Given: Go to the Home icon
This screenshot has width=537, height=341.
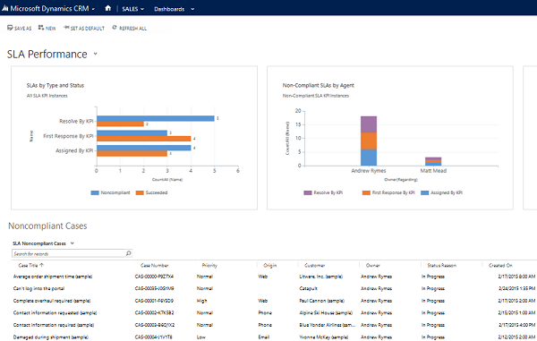Looking at the screenshot, I should click(x=108, y=8).
